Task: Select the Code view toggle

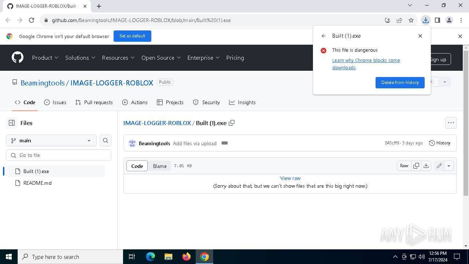Action: point(137,166)
